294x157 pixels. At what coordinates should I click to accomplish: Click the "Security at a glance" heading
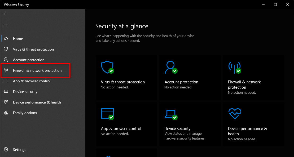(x=122, y=26)
